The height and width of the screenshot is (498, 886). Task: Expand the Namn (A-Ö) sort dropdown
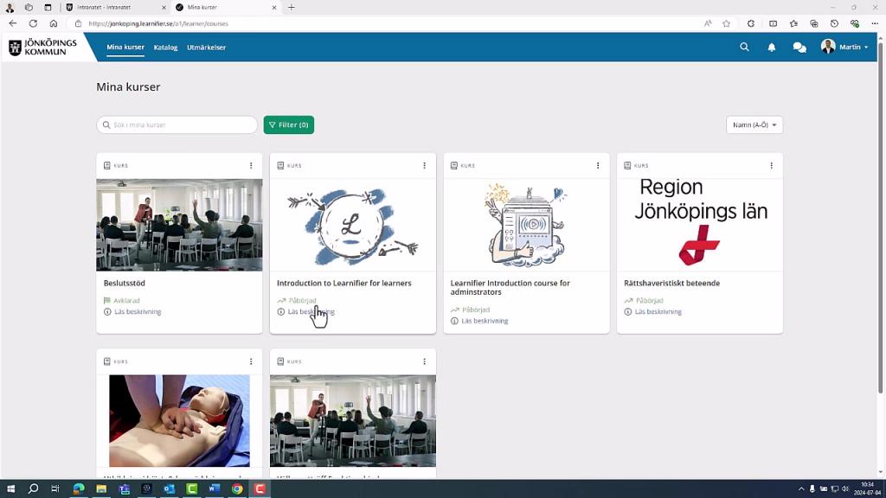754,124
